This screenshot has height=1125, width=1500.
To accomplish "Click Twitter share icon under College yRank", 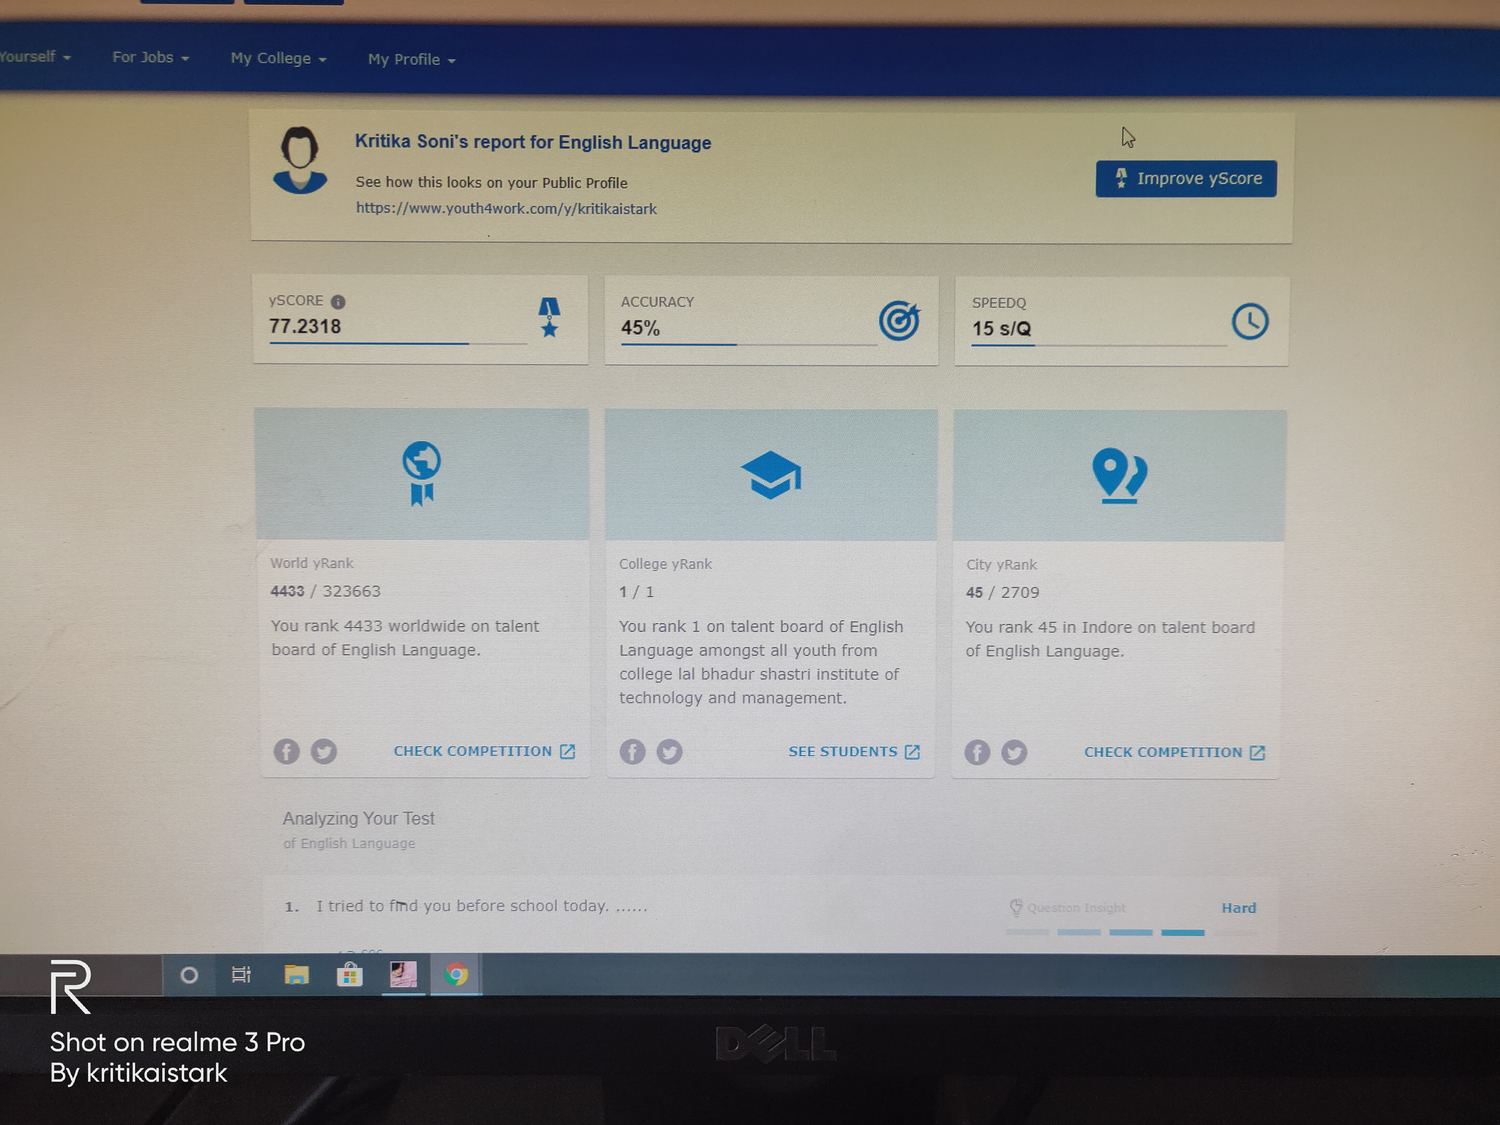I will pyautogui.click(x=669, y=752).
